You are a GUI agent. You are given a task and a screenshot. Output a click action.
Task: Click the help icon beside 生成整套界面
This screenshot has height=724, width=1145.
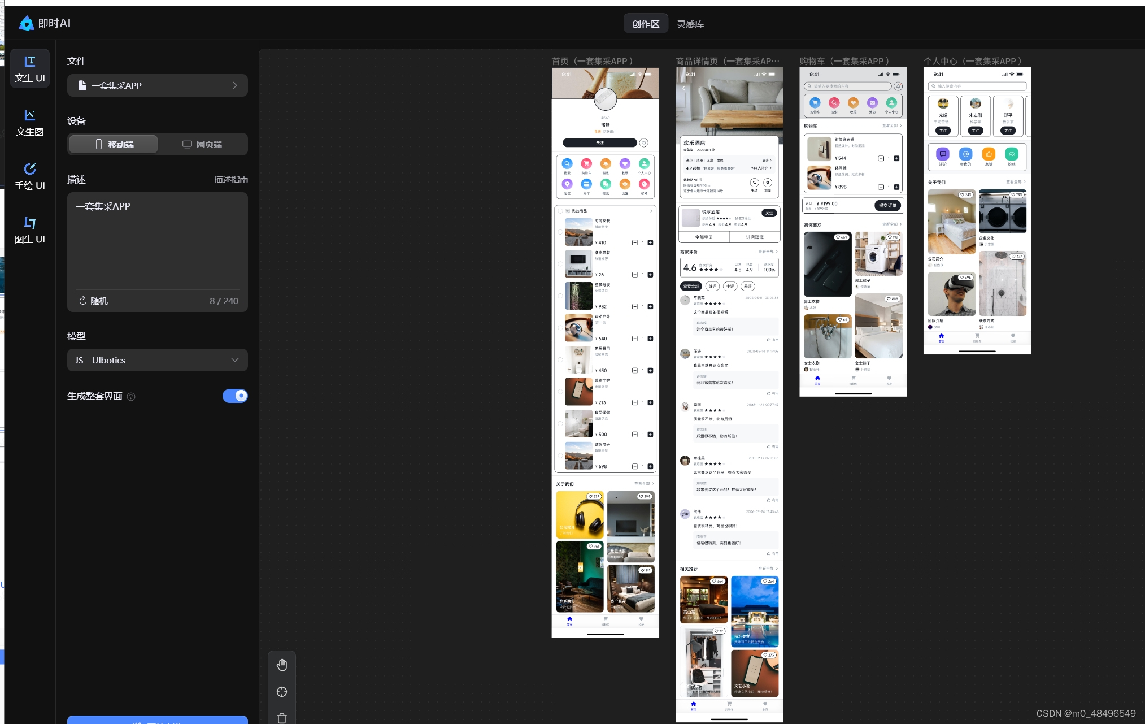tap(131, 397)
